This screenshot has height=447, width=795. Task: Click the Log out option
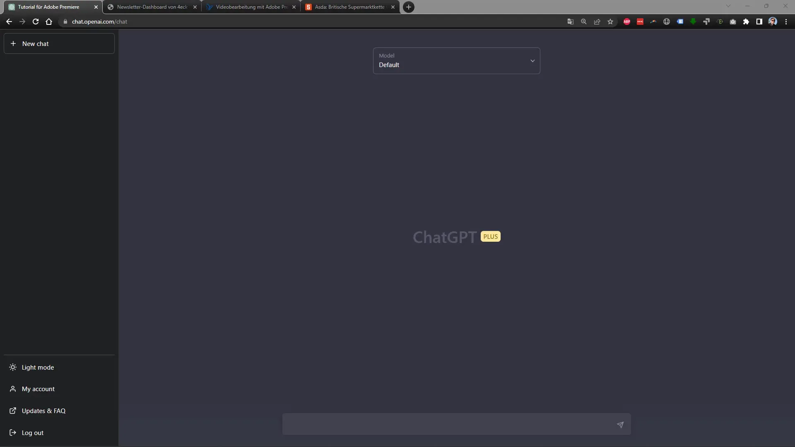point(32,432)
